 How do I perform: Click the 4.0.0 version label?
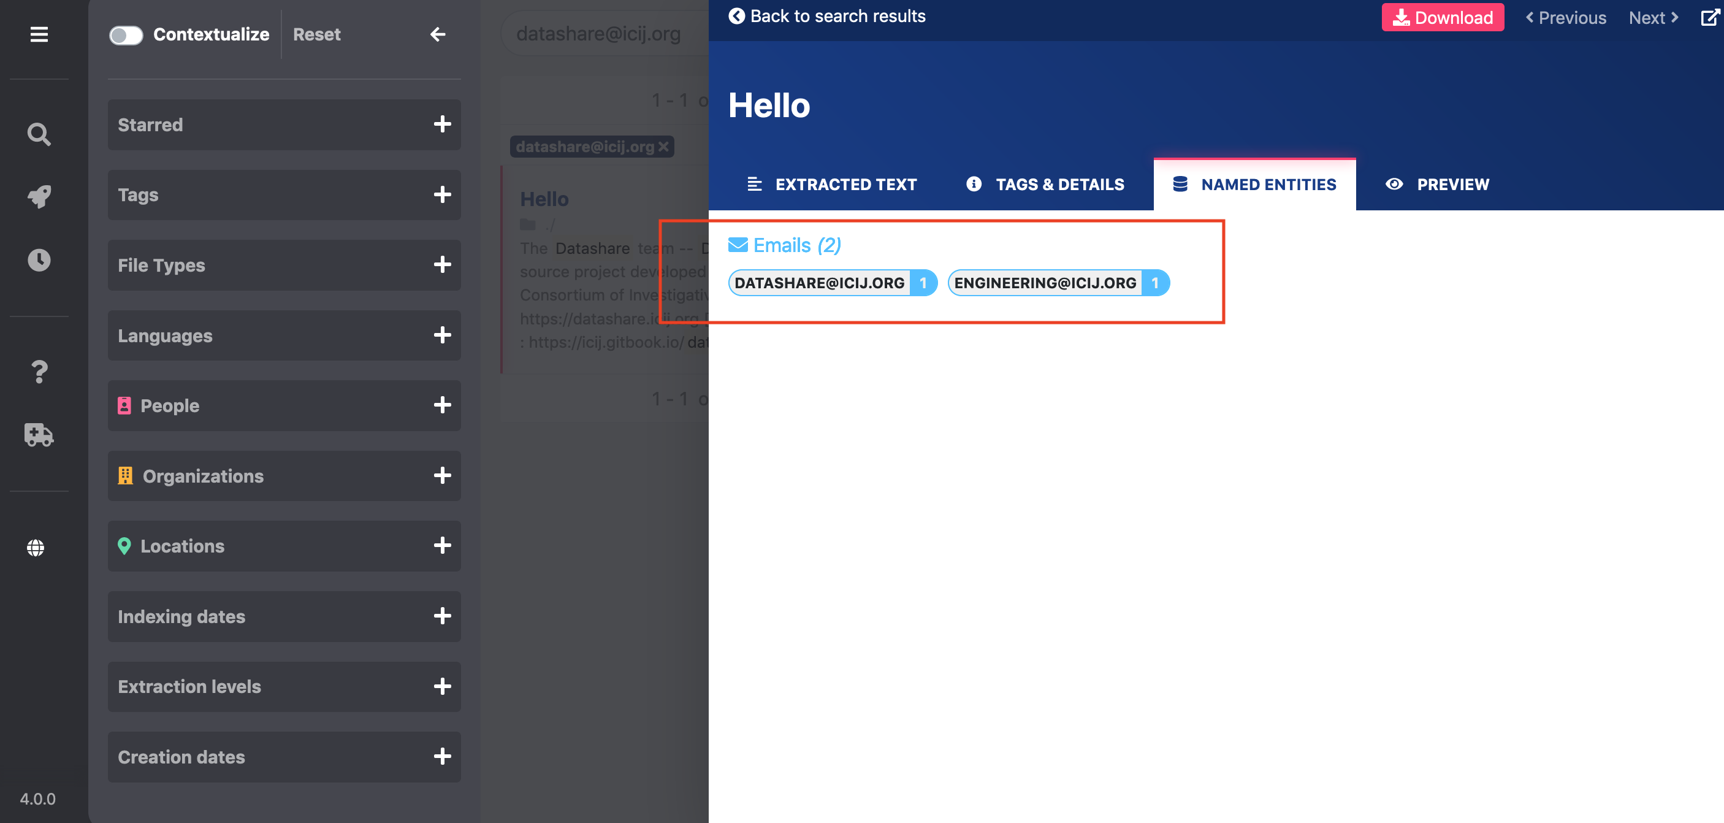pos(37,799)
